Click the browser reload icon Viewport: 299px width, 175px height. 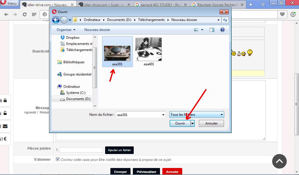pos(25,14)
